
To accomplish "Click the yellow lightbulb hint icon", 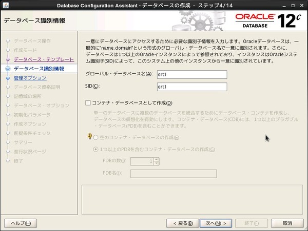I will (x=89, y=136).
